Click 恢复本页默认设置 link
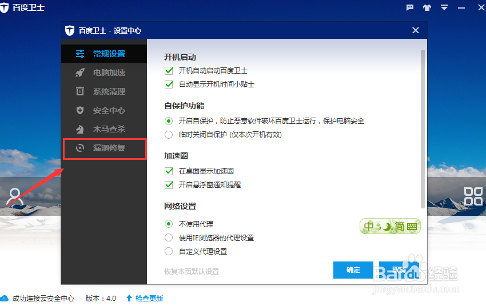The width and height of the screenshot is (486, 306). point(192,271)
